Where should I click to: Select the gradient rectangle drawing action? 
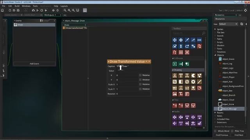coord(181,82)
